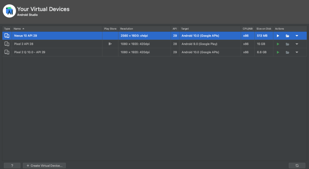
Task: Open folder icon for Pixel 2 API 28
Action: point(288,44)
